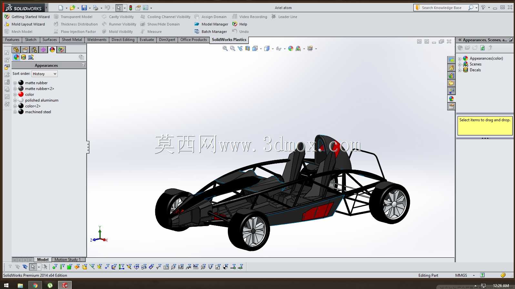Open Custom Properties tab in task pane
The height and width of the screenshot is (289, 515).
coord(451,106)
